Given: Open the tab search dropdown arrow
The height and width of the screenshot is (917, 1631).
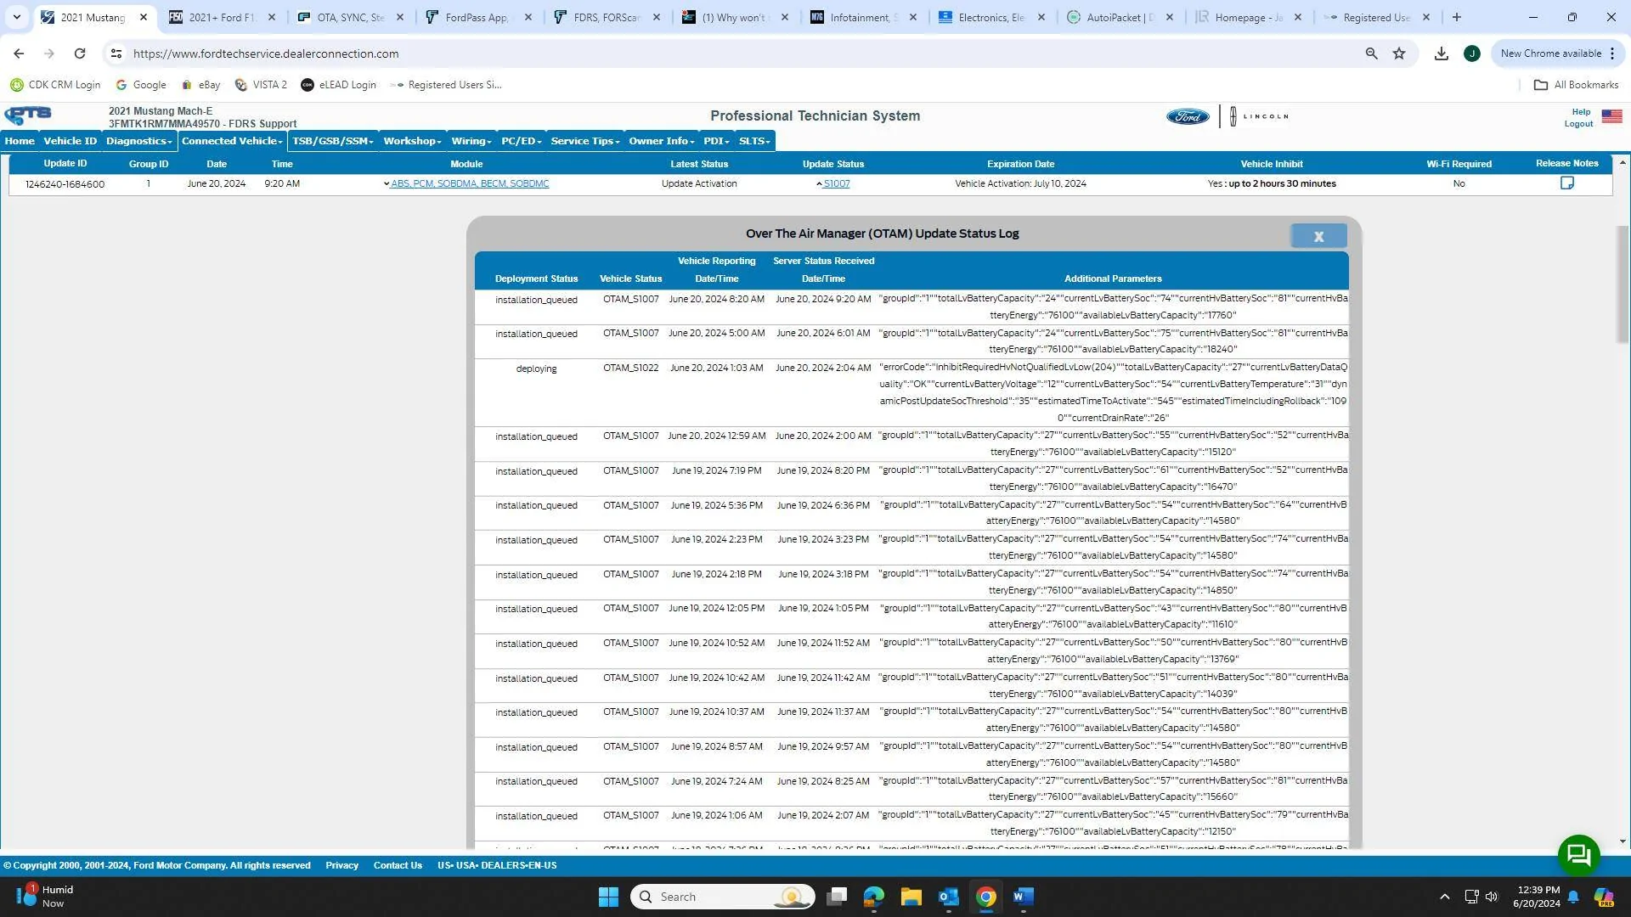Looking at the screenshot, I should tap(16, 17).
